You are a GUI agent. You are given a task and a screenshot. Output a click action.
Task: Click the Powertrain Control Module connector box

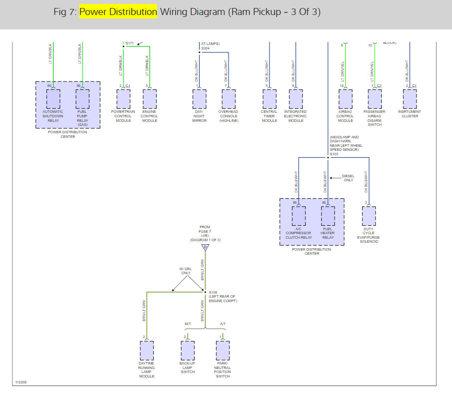point(123,99)
